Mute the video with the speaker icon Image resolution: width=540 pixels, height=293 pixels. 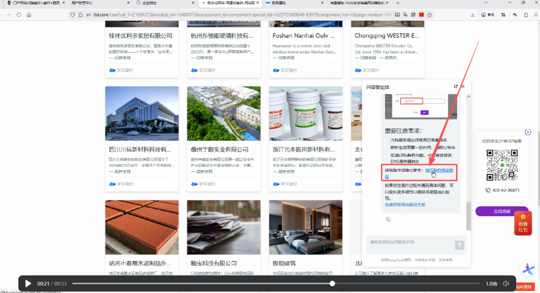coord(506,283)
